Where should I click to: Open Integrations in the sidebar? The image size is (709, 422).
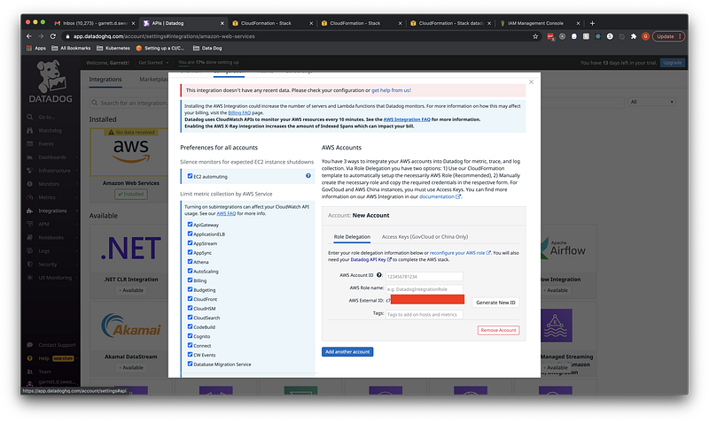coord(52,211)
